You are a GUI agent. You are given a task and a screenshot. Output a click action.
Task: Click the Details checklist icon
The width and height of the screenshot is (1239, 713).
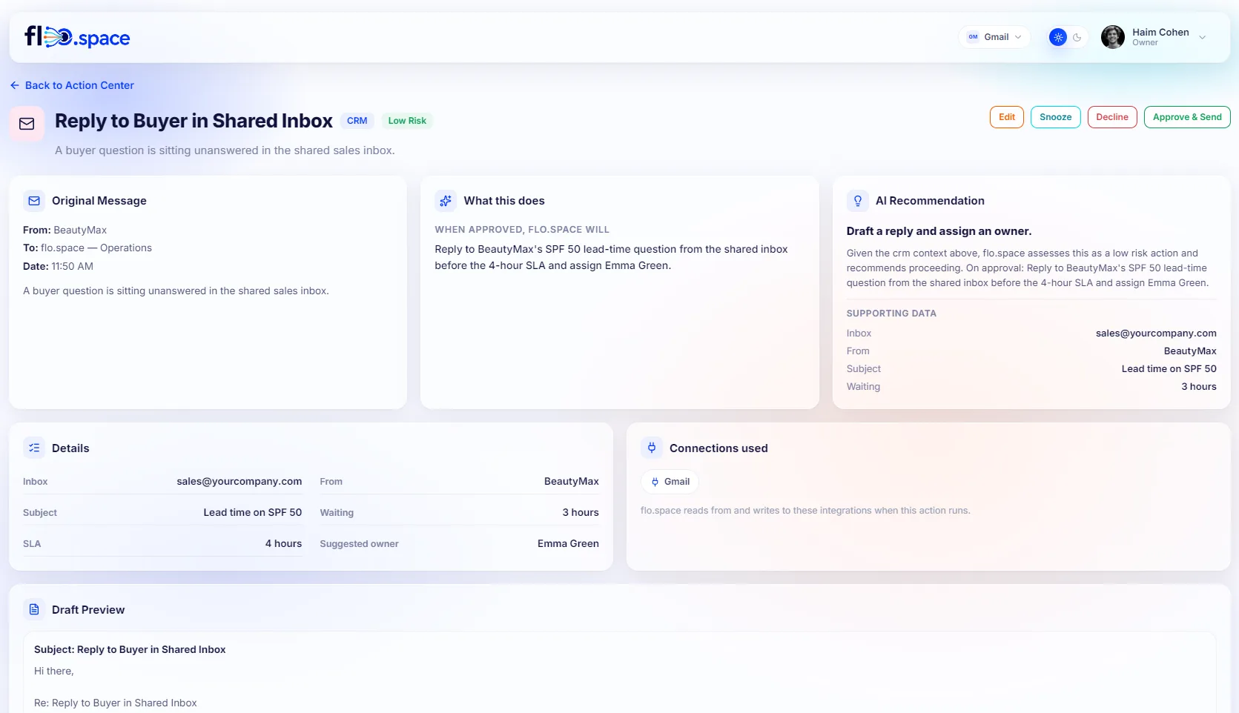tap(34, 448)
